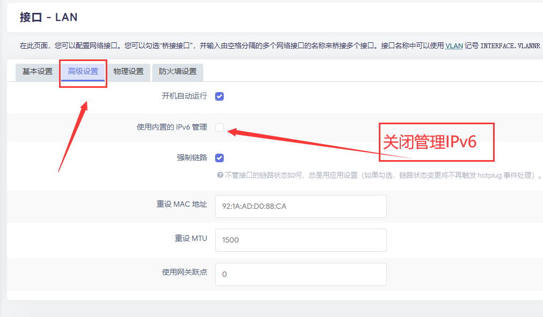Open the 物理设置 tab
543x317 pixels.
tap(128, 71)
